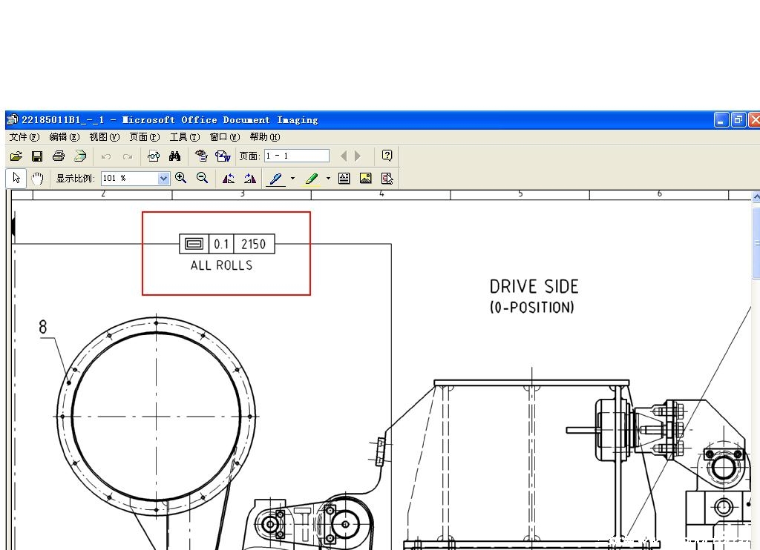Open the 帮助(H) menu
The width and height of the screenshot is (760, 550).
pos(265,137)
